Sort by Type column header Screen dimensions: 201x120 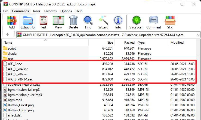(152, 43)
